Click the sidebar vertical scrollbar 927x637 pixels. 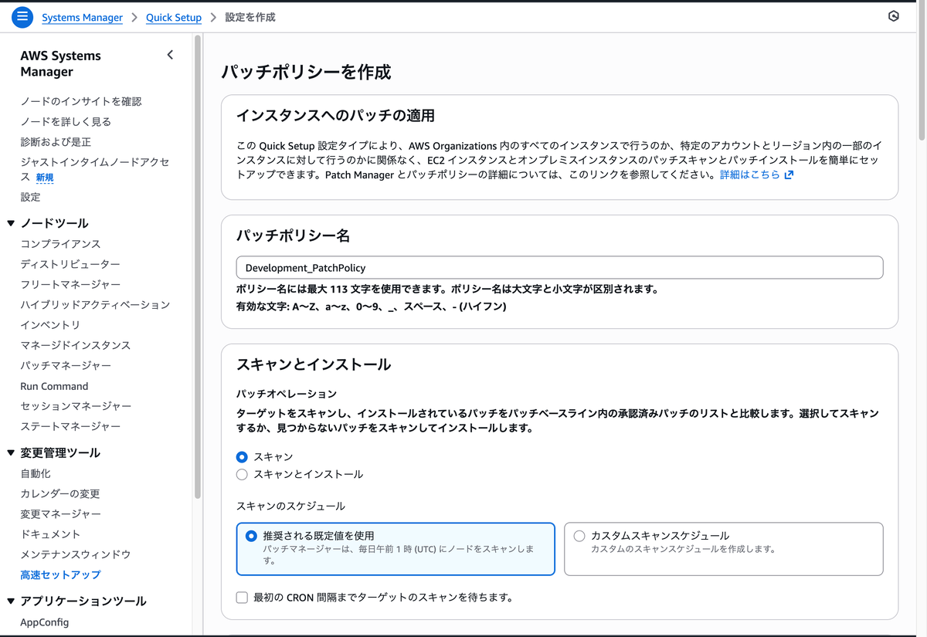198,266
